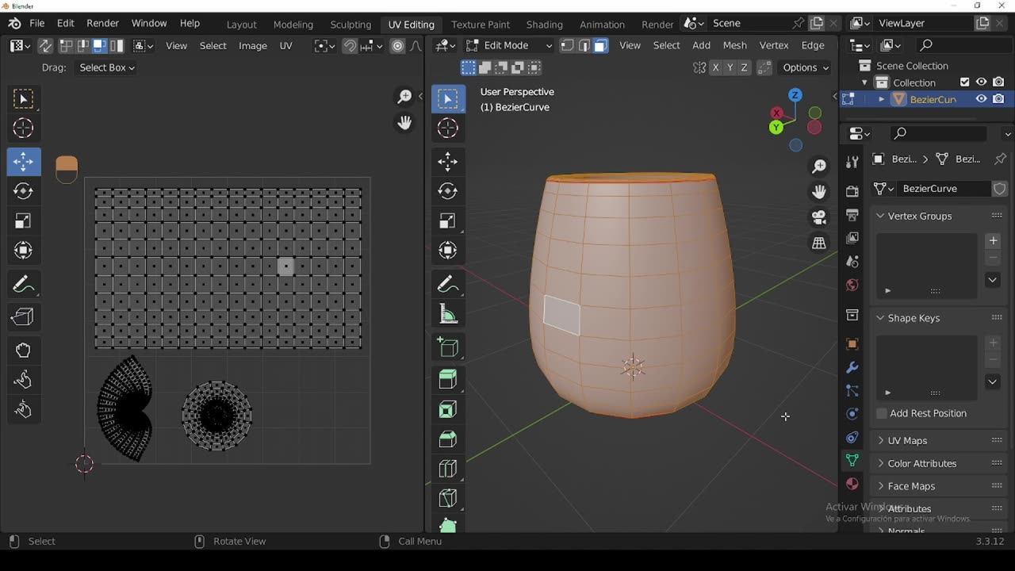Viewport: 1015px width, 571px height.
Task: Open the Render menu
Action: click(x=102, y=23)
